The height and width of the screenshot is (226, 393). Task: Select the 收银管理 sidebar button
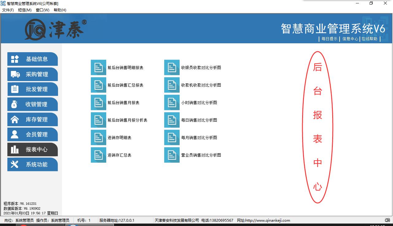33,104
